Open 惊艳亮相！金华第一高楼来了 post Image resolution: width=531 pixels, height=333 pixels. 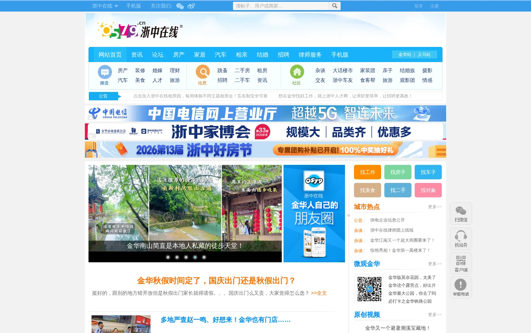pos(400,250)
